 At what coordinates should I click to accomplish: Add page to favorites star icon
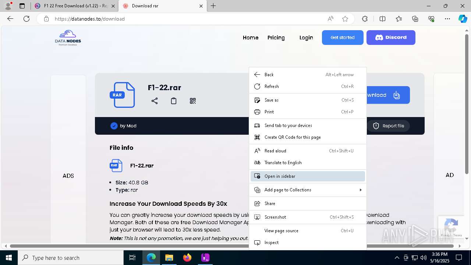coord(345,19)
